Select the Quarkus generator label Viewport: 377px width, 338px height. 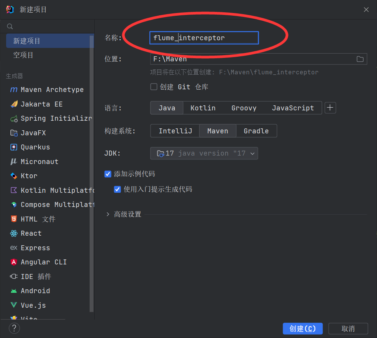35,147
